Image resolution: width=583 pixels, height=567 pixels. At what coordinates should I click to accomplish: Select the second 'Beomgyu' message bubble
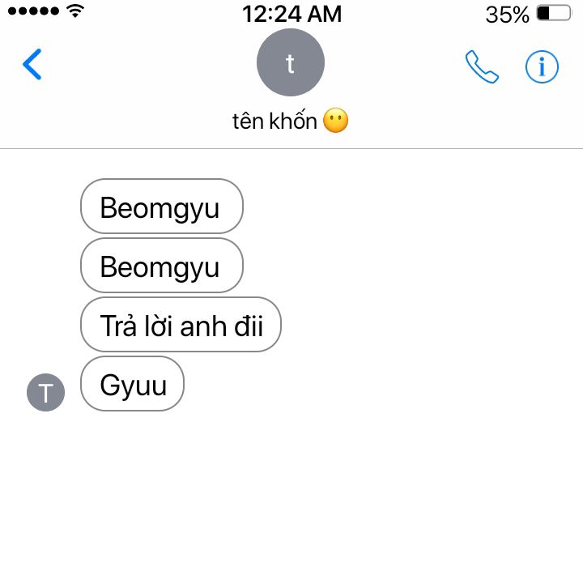point(162,265)
